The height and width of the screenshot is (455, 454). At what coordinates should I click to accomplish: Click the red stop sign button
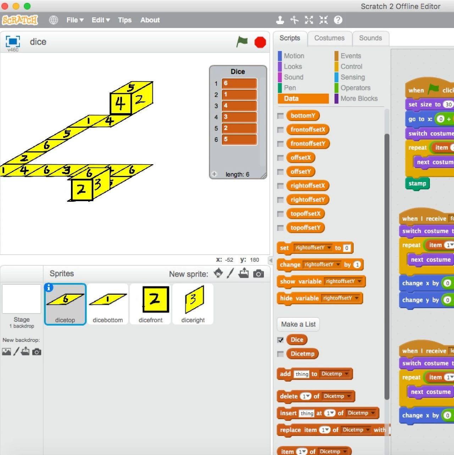pyautogui.click(x=260, y=42)
